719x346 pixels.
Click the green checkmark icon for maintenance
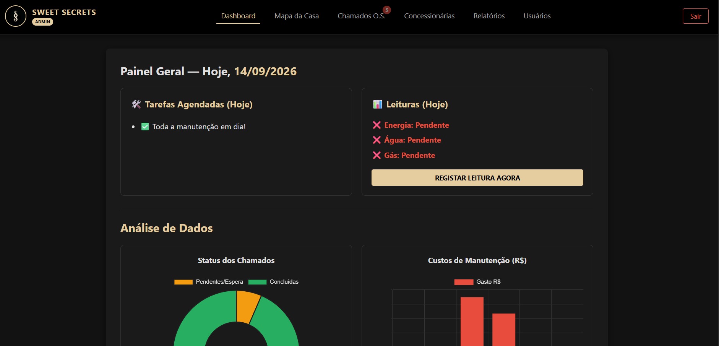145,127
